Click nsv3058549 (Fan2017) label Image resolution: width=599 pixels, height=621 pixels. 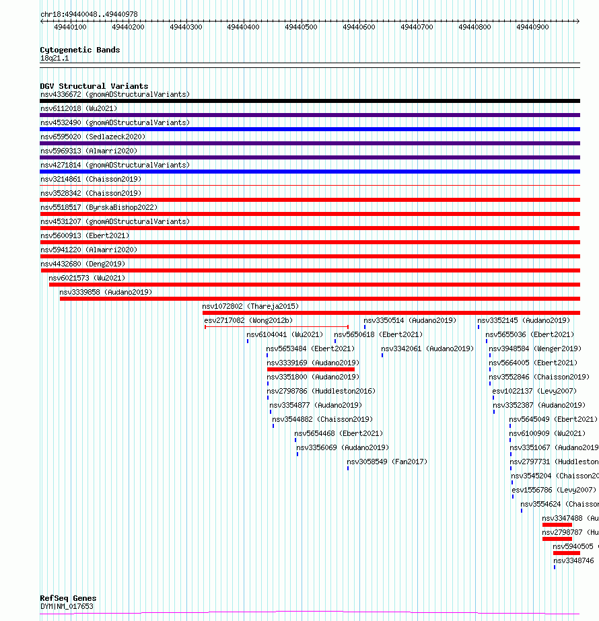[387, 462]
